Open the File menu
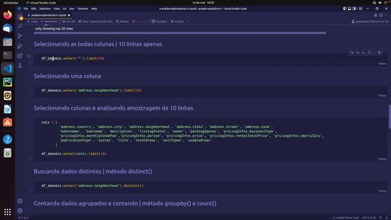The width and height of the screenshot is (391, 220). (26, 9)
